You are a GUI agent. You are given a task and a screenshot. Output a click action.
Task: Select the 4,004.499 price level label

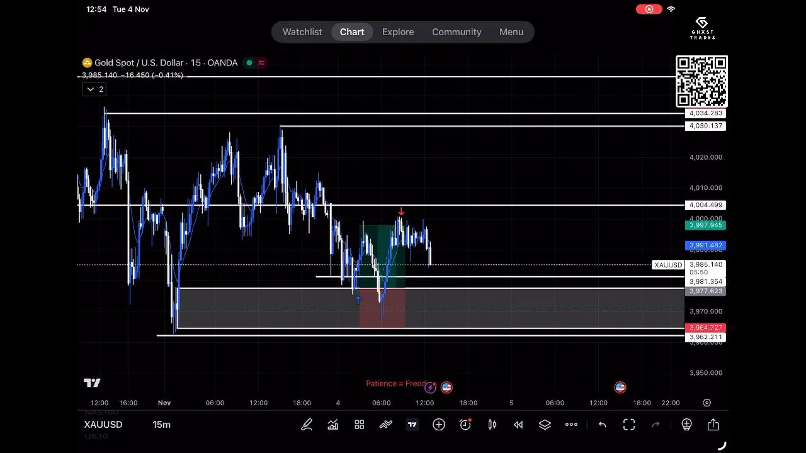pyautogui.click(x=705, y=205)
